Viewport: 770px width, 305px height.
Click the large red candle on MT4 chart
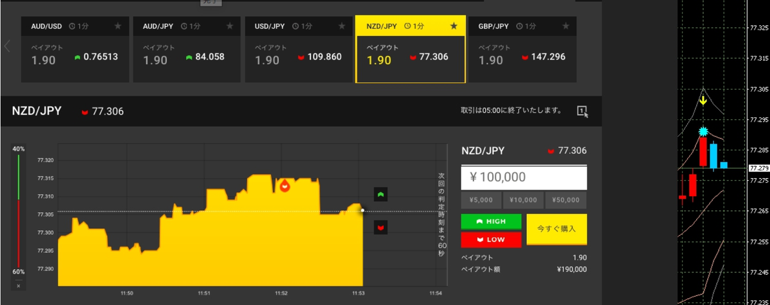703,151
